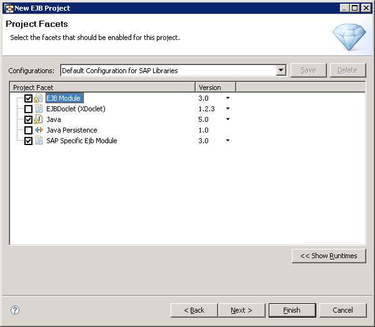The width and height of the screenshot is (375, 327).
Task: Go to the next wizard page
Action: tap(241, 310)
